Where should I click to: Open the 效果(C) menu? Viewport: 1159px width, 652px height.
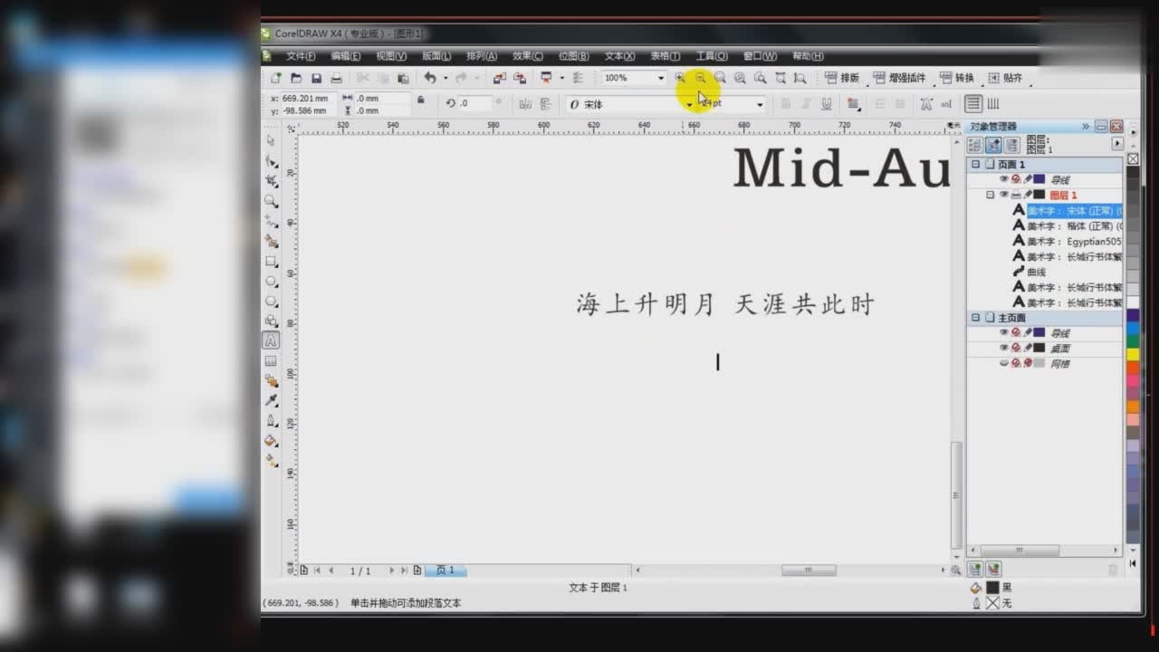528,56
